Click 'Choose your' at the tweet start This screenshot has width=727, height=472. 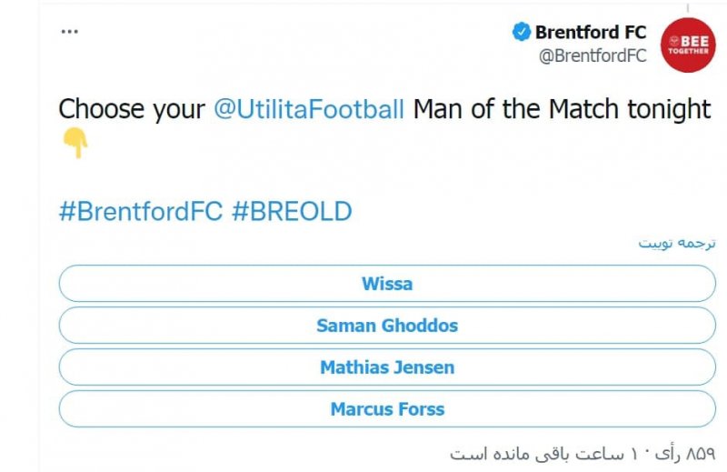tap(132, 110)
